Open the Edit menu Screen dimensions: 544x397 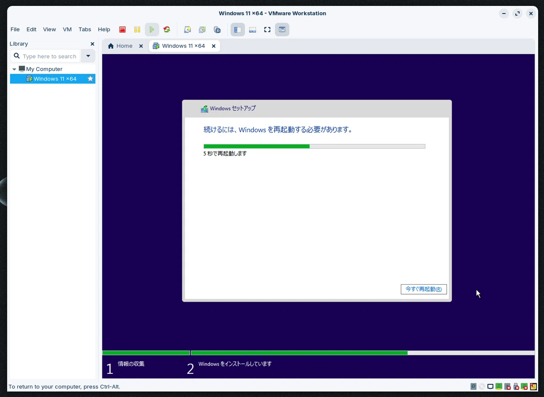click(x=31, y=29)
